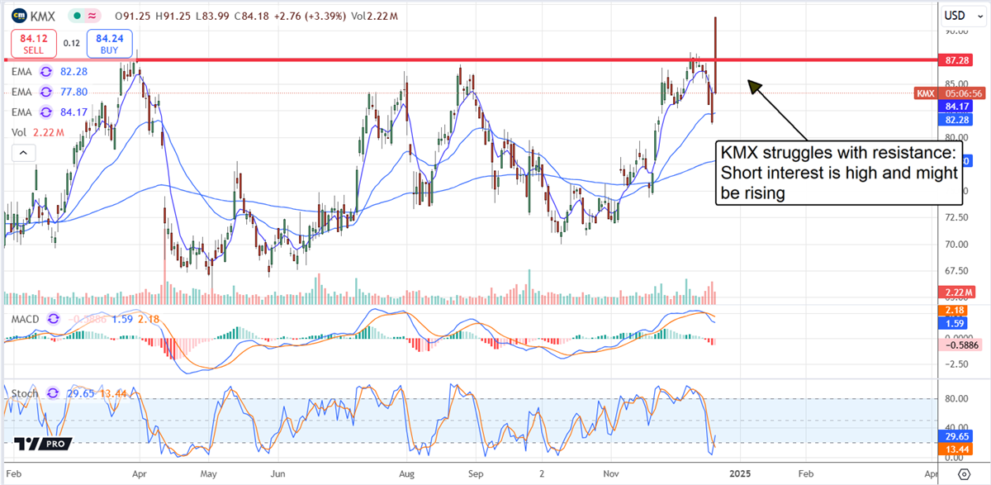The height and width of the screenshot is (485, 991).
Task: Click the Vol 2.22 M legend label
Action: [x=33, y=132]
